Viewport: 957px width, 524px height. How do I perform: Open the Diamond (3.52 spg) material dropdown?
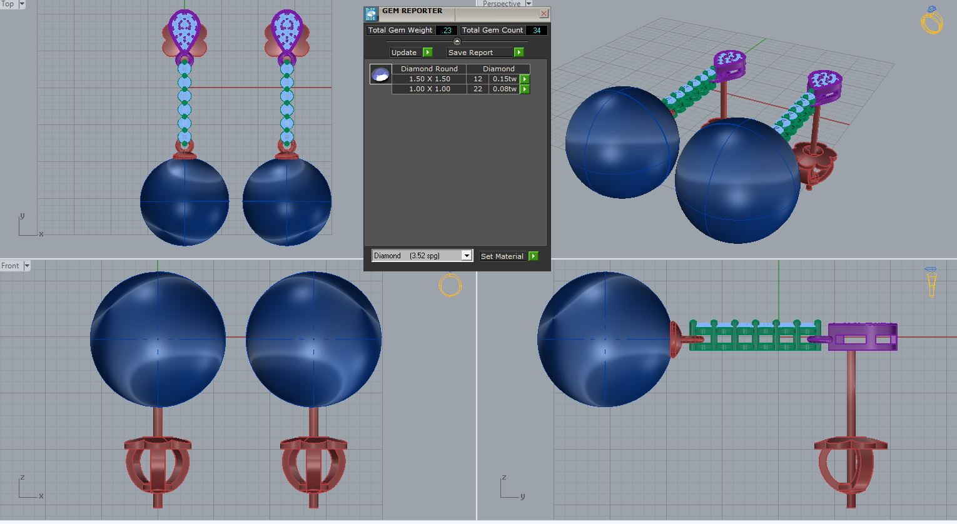[x=467, y=256]
